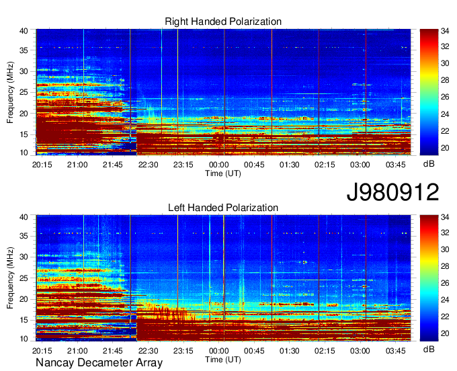Image resolution: width=457 pixels, height=371 pixels.
Task: Click the "32" value on the lower colorbar
Action: [445, 233]
